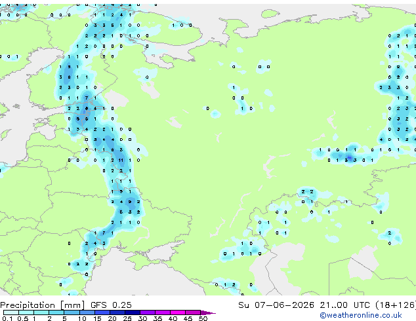416x321 pixels.
Task: Click the 'Precipitation [mm]' title text
Action: [43, 305]
